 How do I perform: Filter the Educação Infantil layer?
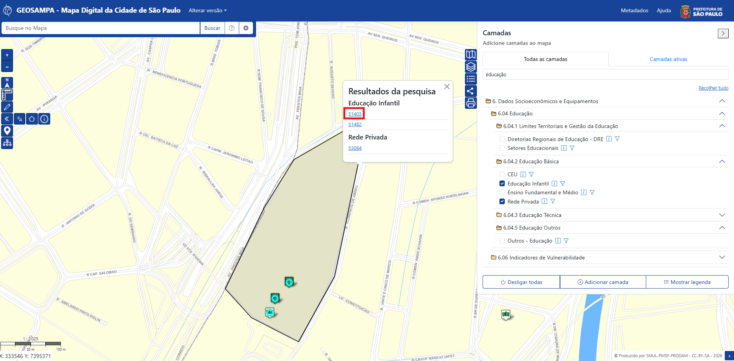point(563,184)
